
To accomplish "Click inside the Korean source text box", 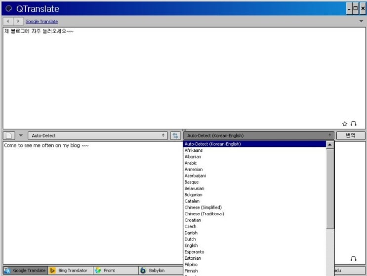I will tap(184, 78).
